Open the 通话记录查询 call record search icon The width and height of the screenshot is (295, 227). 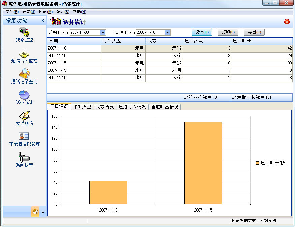24,74
